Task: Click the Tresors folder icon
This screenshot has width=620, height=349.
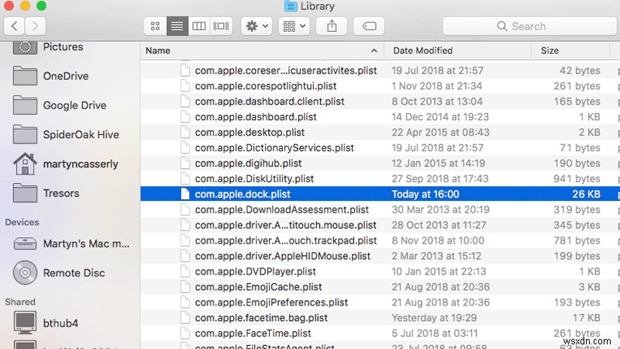Action: [x=25, y=193]
